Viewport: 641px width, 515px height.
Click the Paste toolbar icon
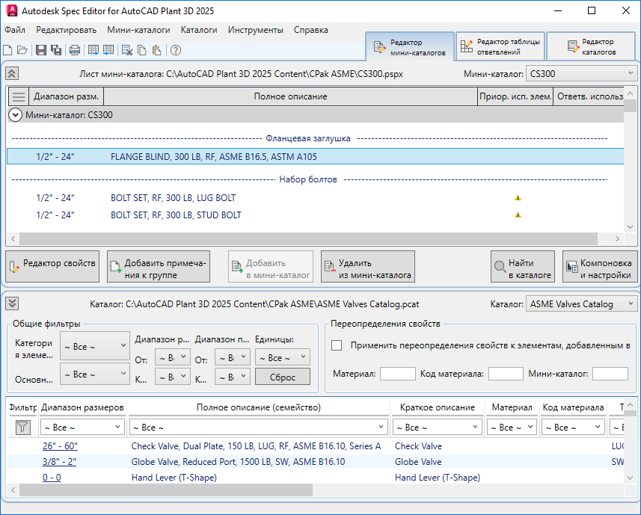156,50
